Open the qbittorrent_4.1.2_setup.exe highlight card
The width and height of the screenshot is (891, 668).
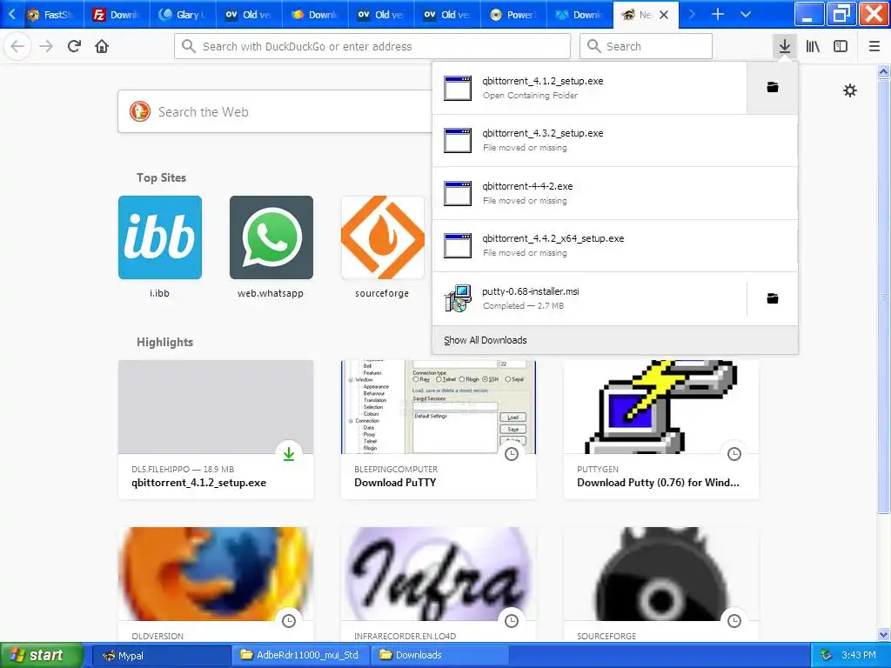coord(216,430)
